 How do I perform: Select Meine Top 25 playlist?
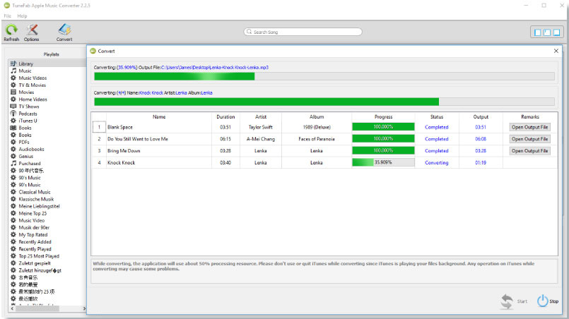pyautogui.click(x=33, y=213)
